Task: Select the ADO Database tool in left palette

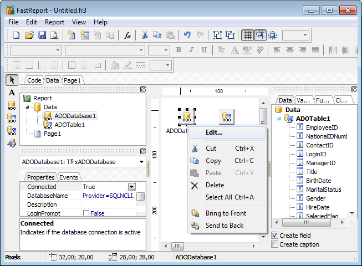Action: (12, 105)
